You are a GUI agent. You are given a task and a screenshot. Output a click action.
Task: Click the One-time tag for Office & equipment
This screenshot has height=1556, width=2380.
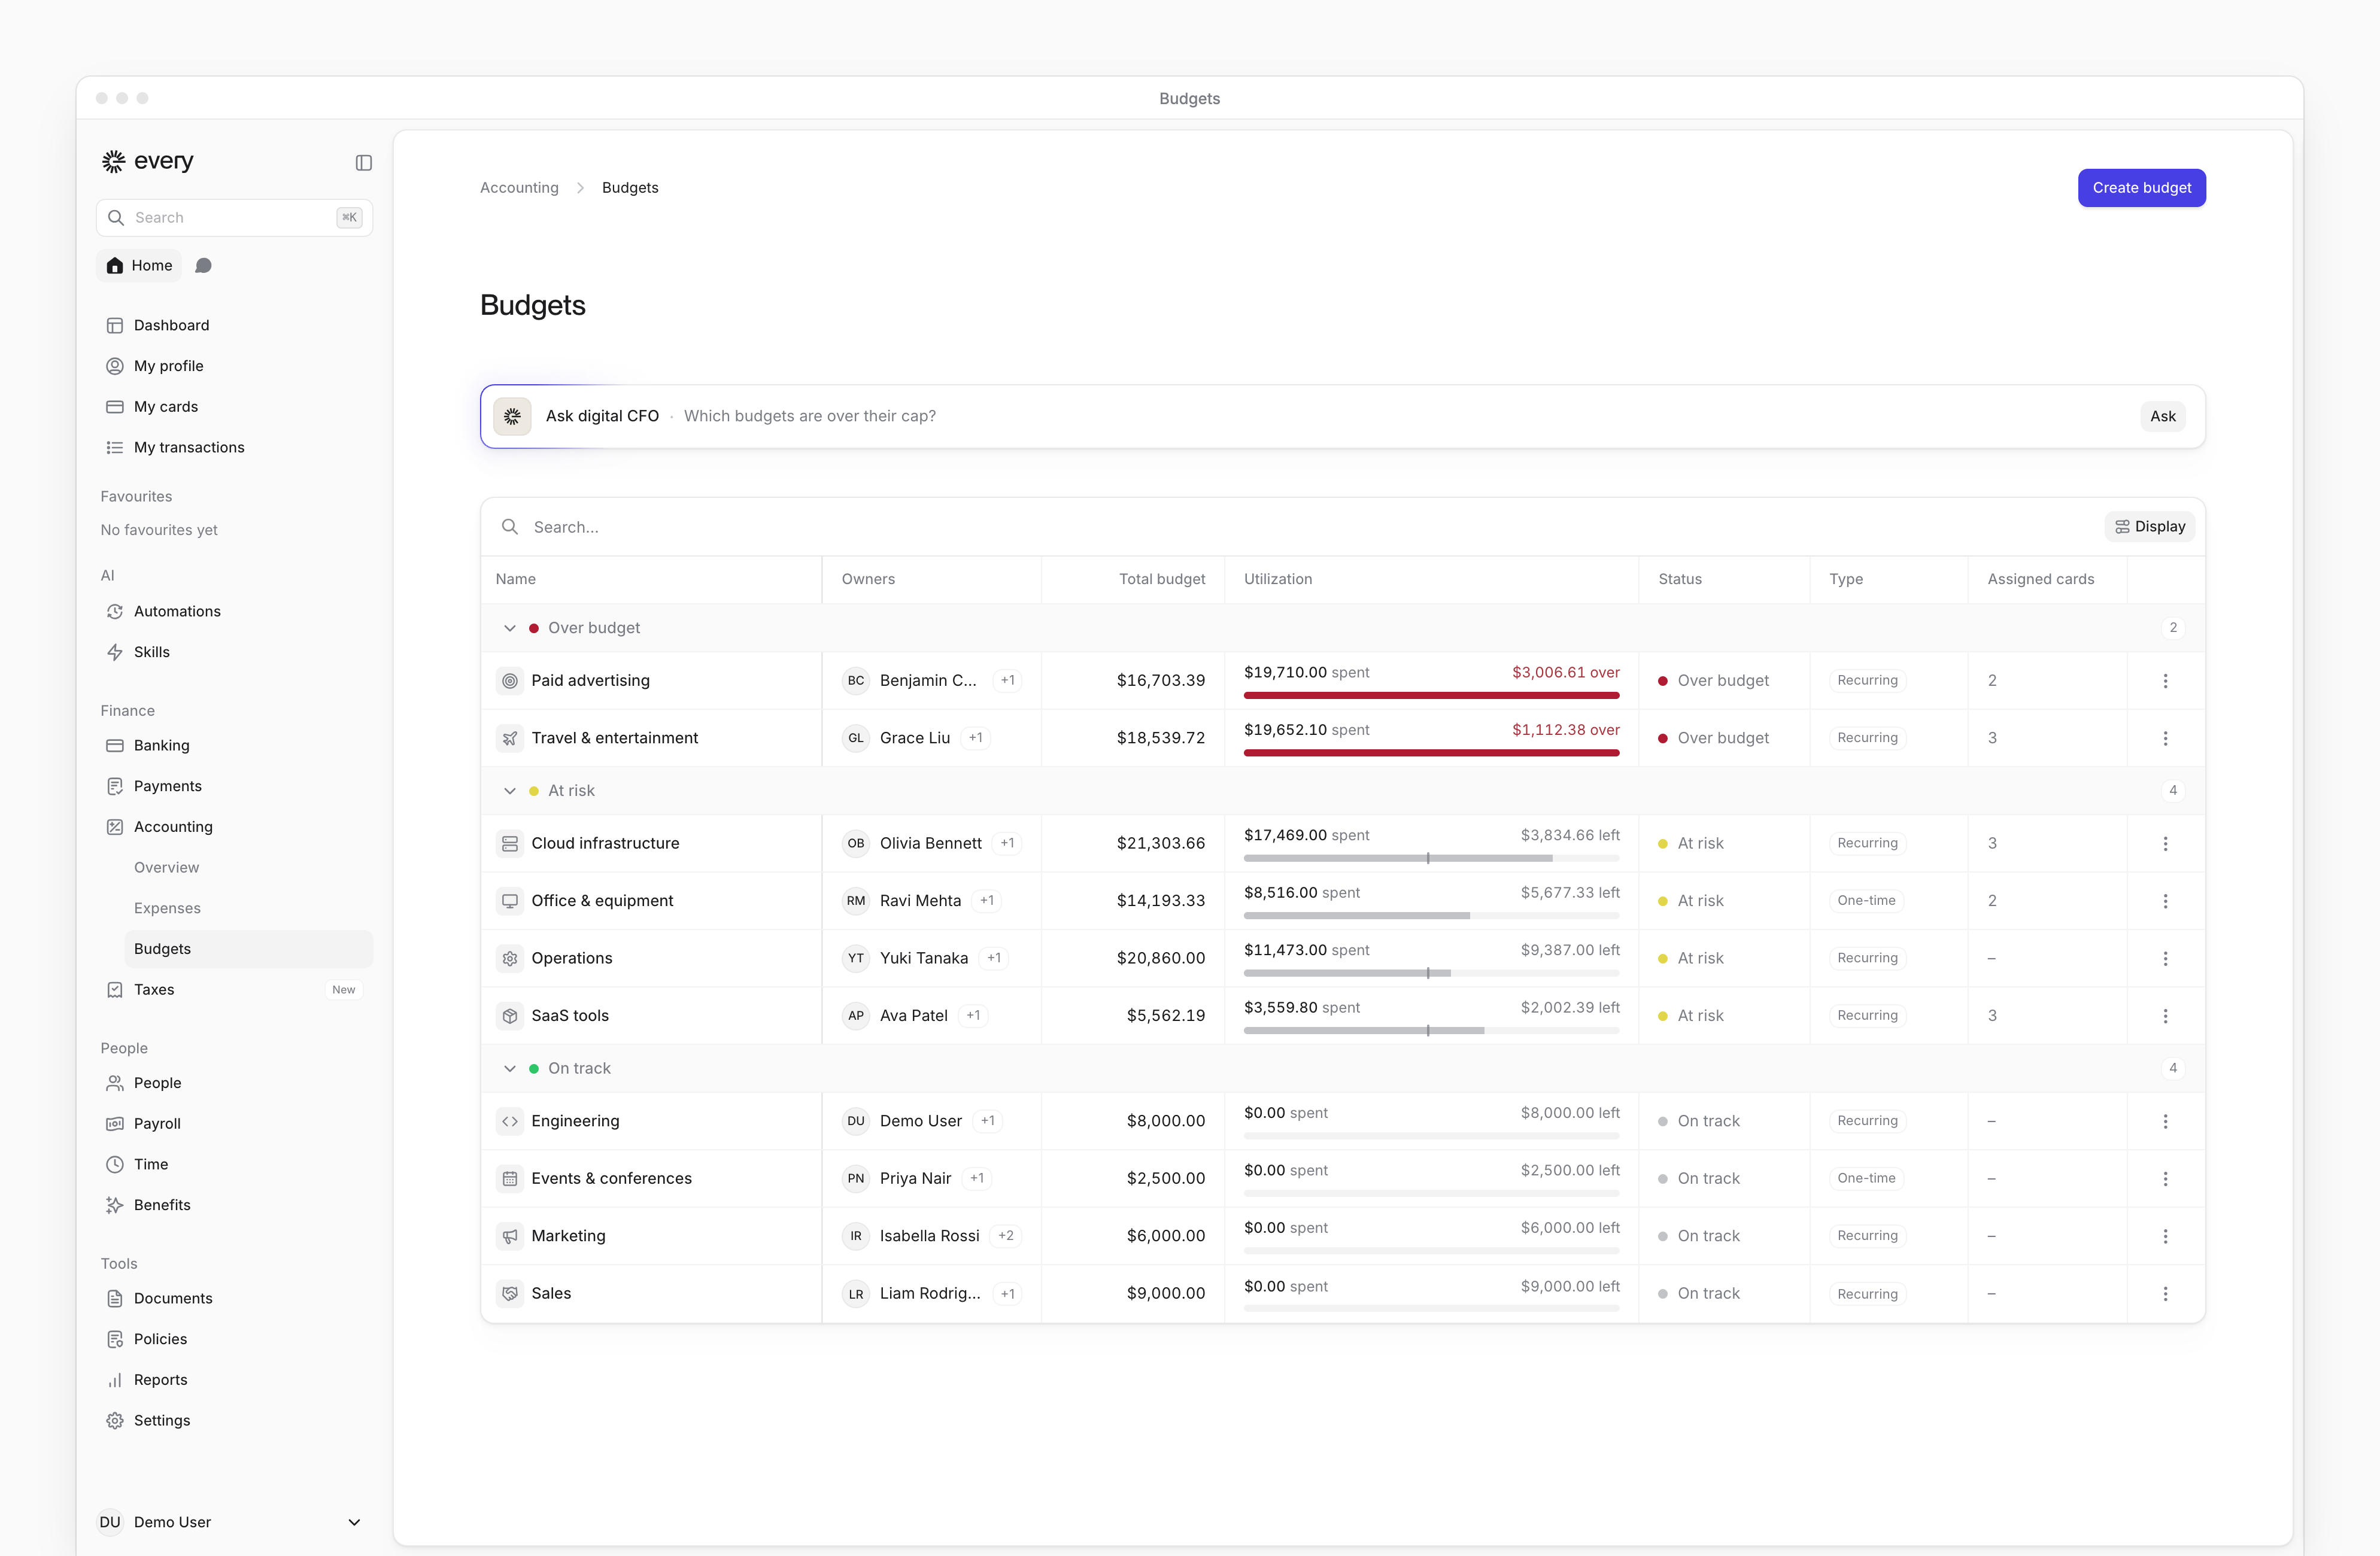[1866, 901]
